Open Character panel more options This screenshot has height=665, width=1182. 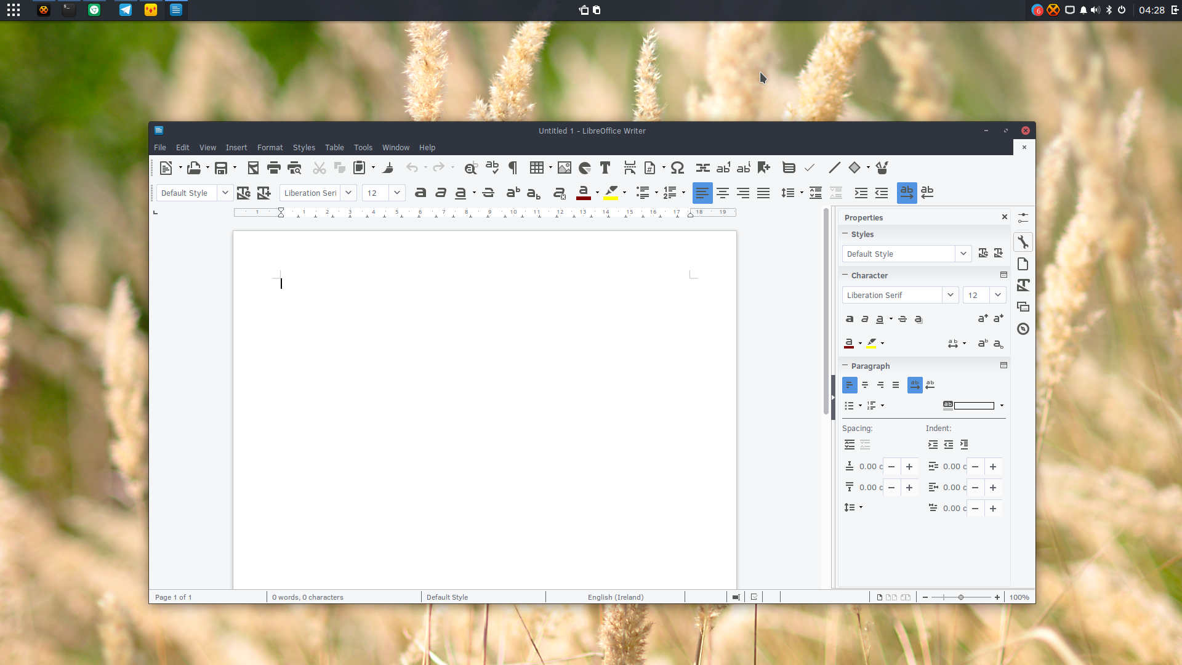1003,275
